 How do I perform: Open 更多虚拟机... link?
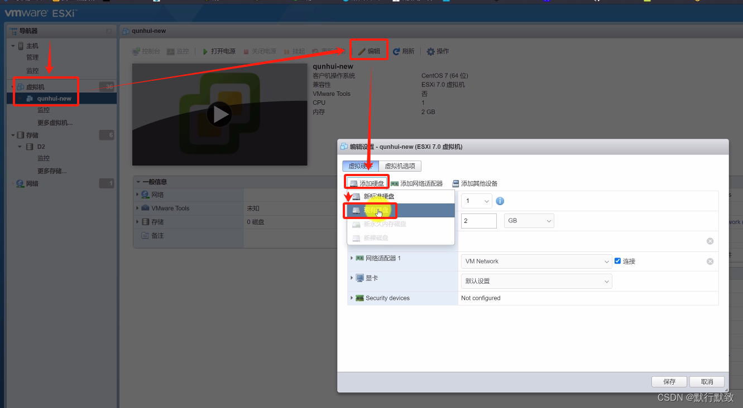[55, 123]
